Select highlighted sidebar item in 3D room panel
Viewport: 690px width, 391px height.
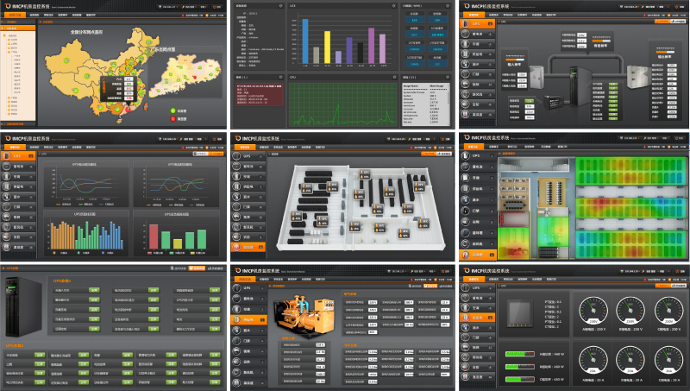pyautogui.click(x=248, y=247)
